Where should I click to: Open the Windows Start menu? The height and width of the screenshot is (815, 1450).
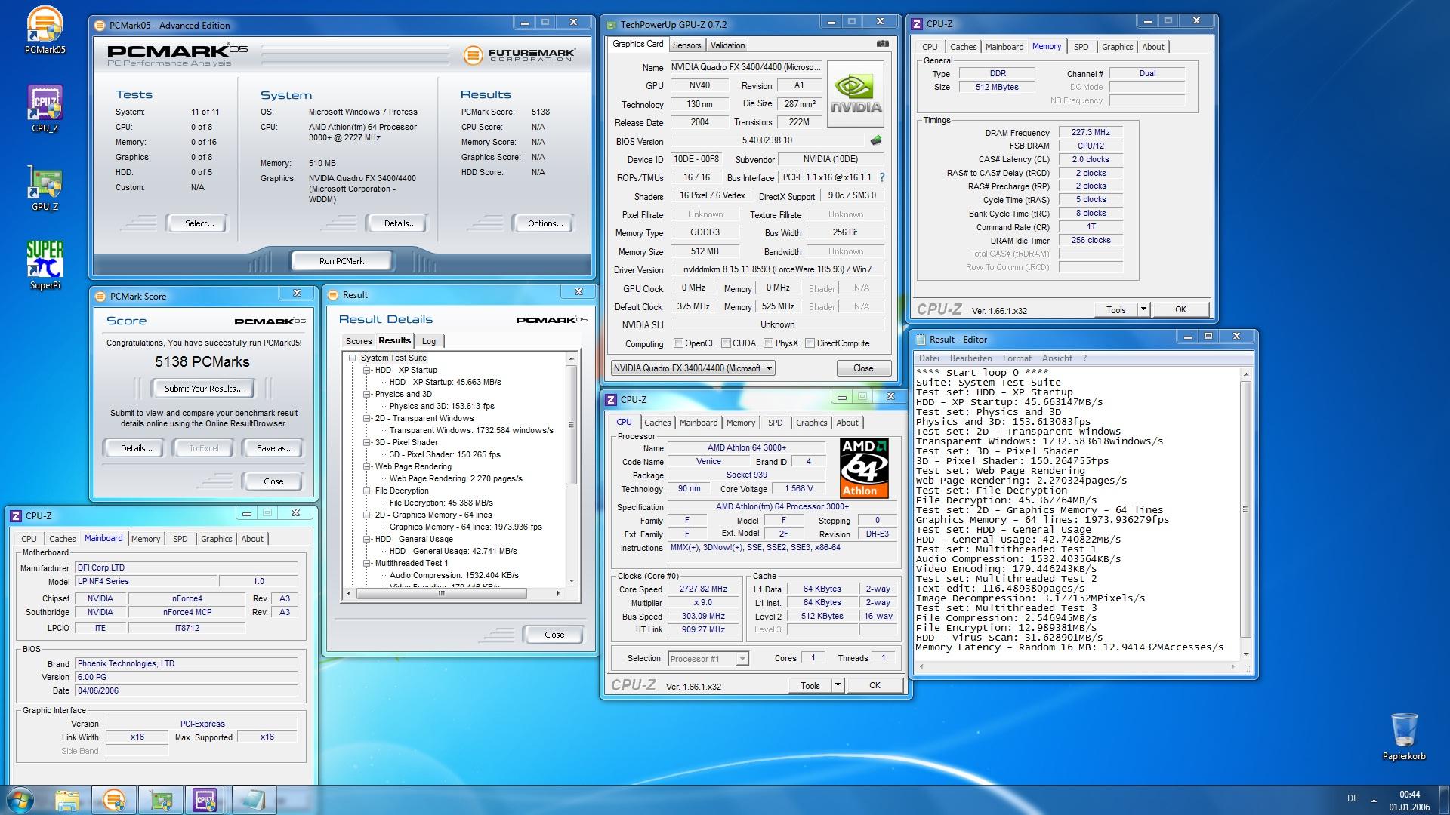(20, 800)
